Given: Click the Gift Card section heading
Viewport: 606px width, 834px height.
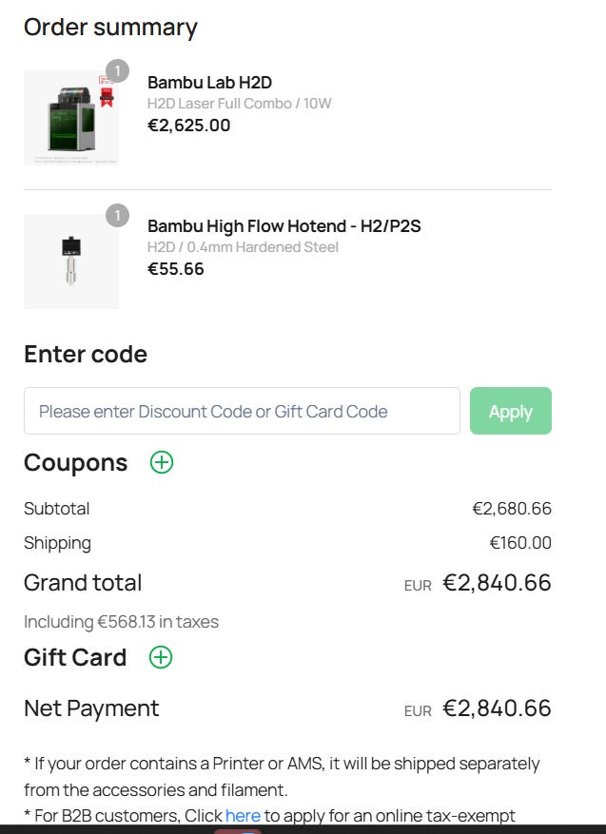Looking at the screenshot, I should coord(75,657).
